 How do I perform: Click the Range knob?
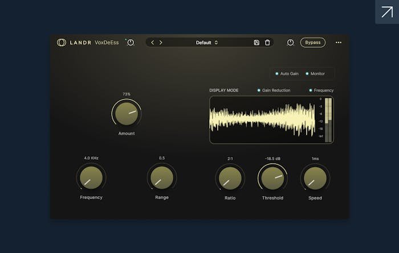(162, 177)
